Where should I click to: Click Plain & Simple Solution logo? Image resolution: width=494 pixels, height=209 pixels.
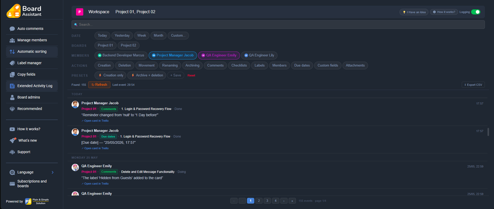37,202
